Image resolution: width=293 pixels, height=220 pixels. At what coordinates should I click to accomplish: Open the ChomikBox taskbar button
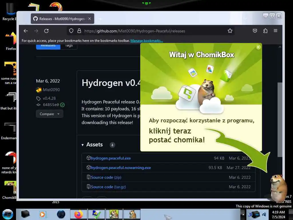(114, 214)
